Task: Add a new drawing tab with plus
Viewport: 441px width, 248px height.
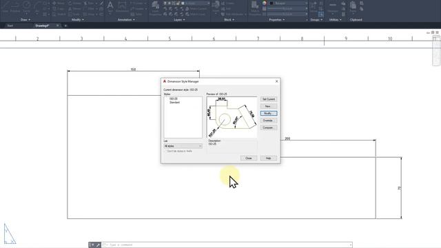Action: coord(65,25)
